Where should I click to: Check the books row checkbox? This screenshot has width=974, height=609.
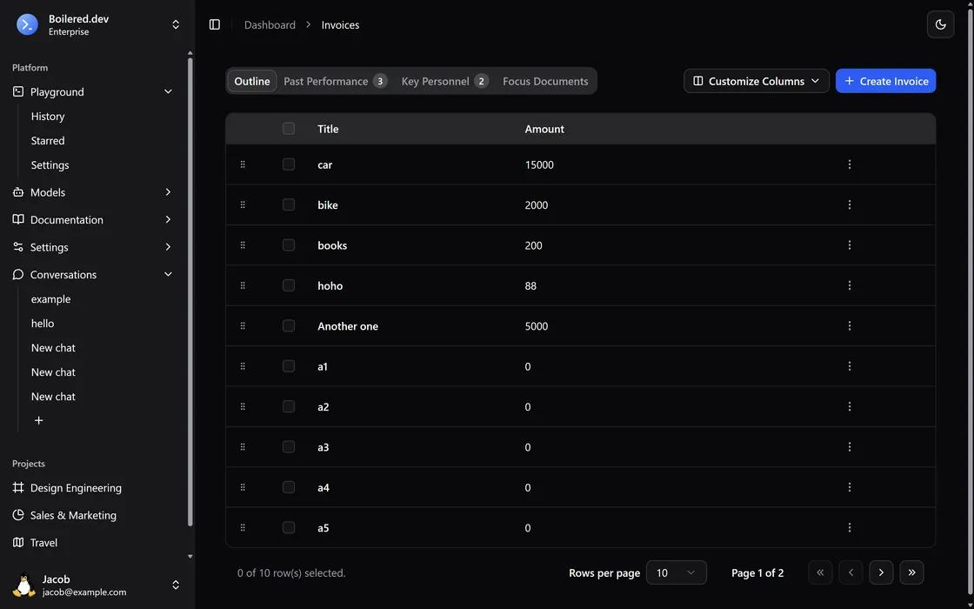click(289, 245)
